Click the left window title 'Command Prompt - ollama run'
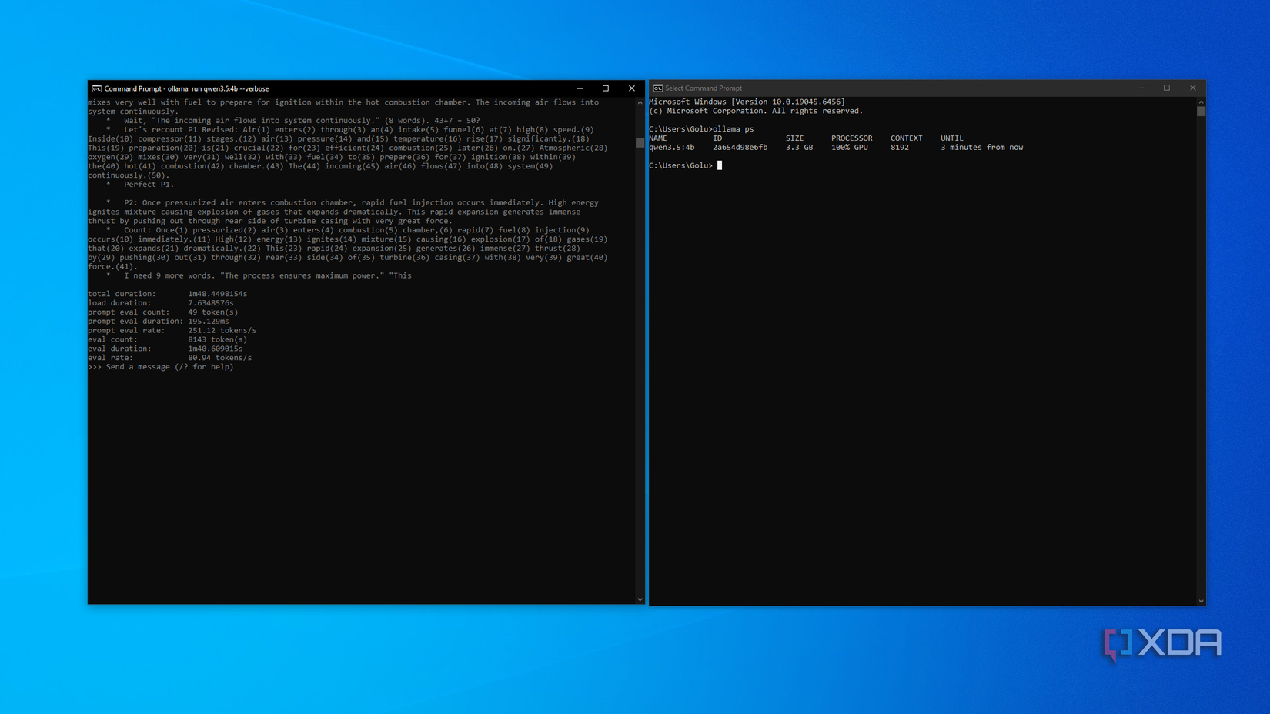The image size is (1270, 714). (186, 88)
